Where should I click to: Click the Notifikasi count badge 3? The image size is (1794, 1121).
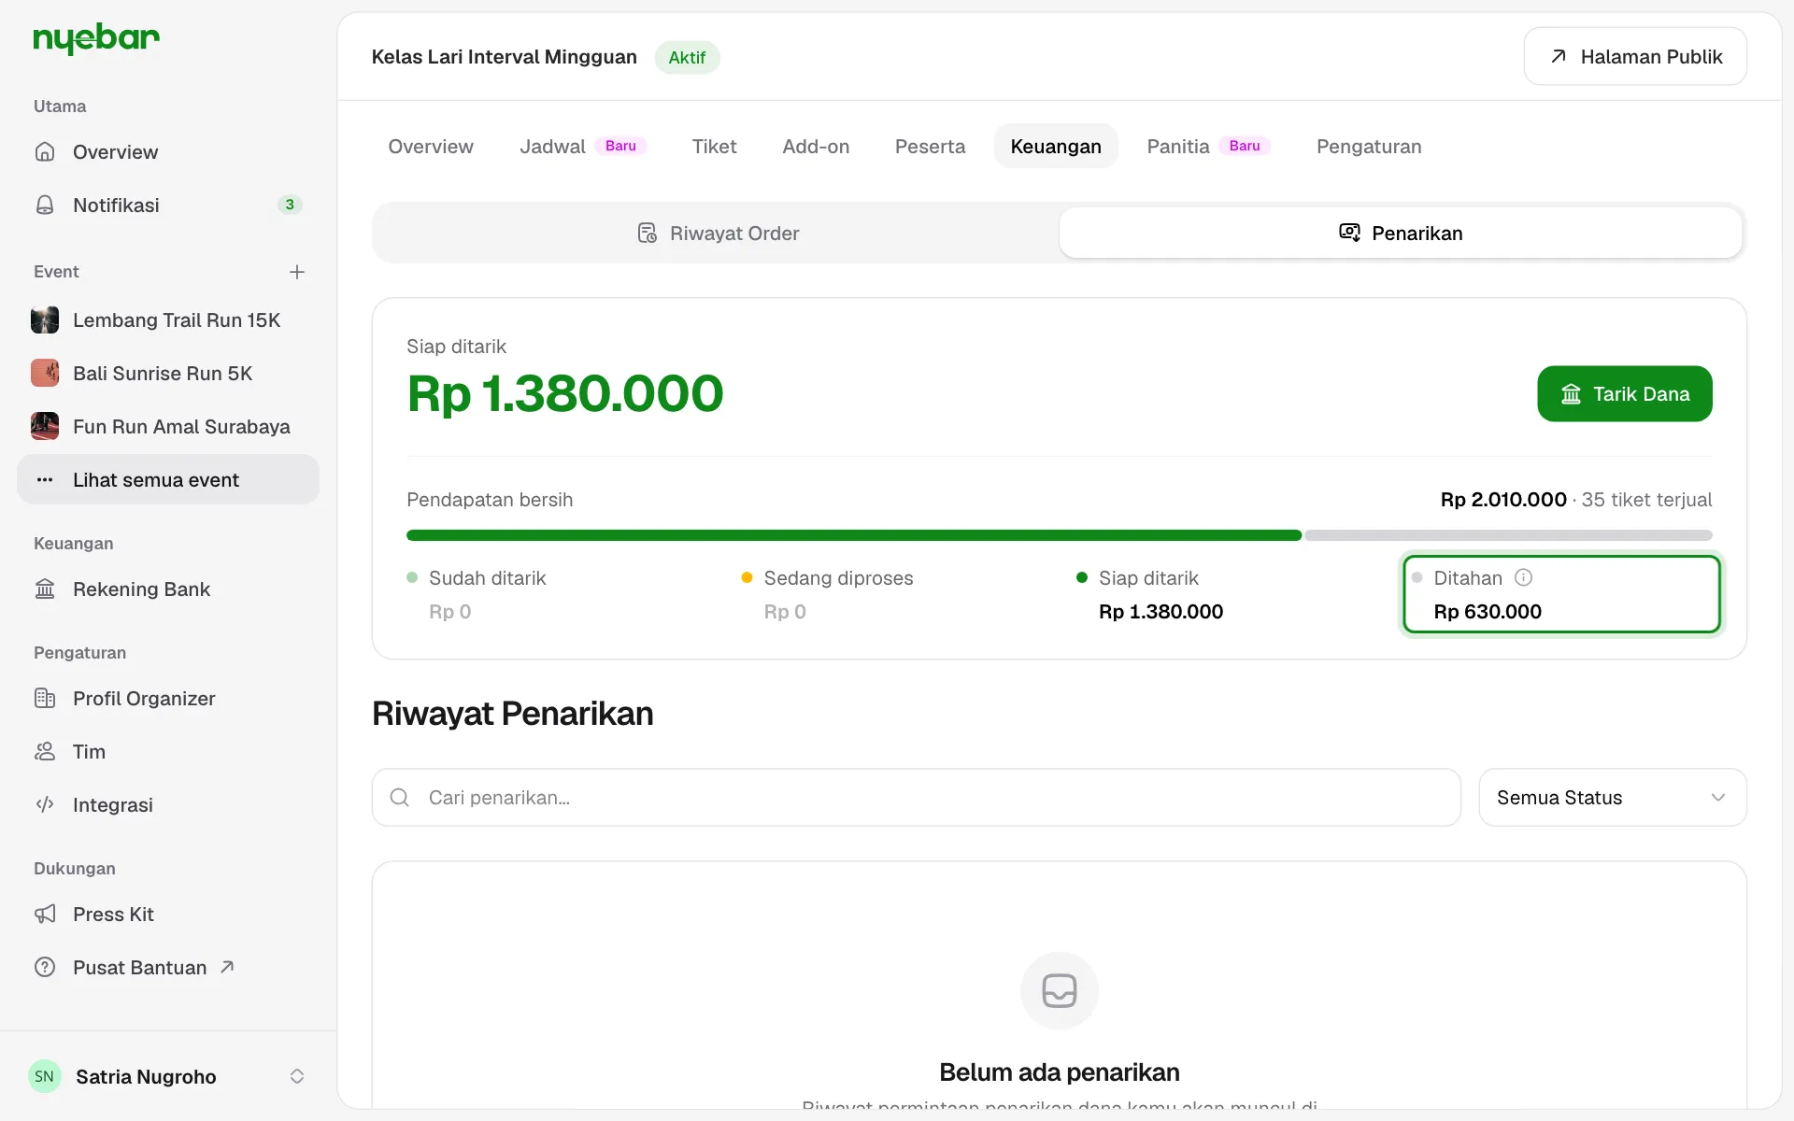[290, 205]
